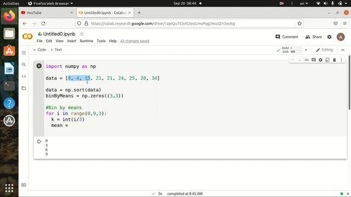
Task: Click into the code editor at mean =
Action: (60, 125)
